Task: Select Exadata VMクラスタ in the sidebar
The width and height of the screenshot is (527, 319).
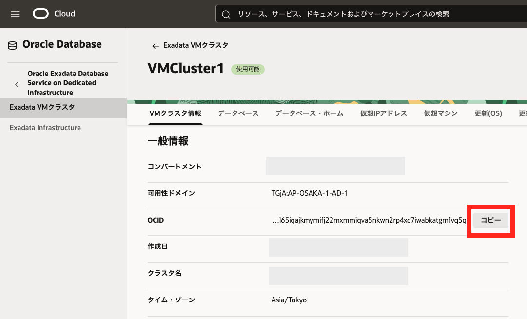Action: point(42,107)
